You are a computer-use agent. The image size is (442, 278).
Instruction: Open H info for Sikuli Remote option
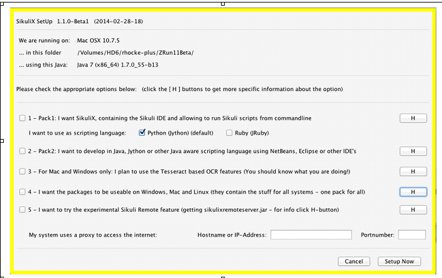click(x=413, y=210)
